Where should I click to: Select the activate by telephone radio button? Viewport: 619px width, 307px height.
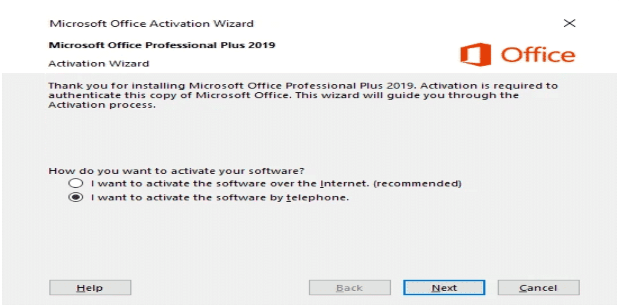point(76,197)
